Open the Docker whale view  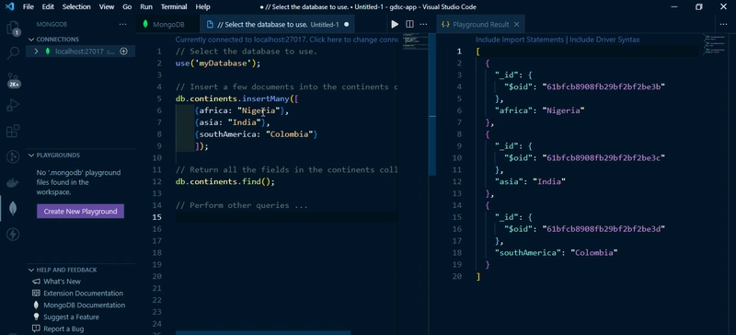click(x=13, y=182)
